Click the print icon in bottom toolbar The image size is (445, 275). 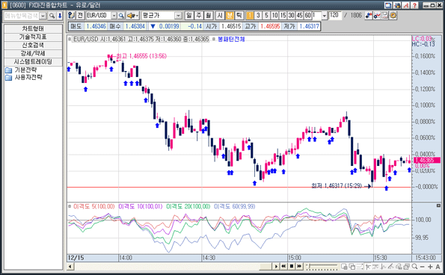click(x=406, y=267)
